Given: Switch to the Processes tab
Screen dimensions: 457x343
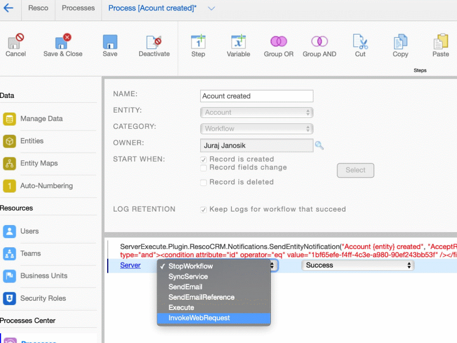Looking at the screenshot, I should pyautogui.click(x=78, y=8).
